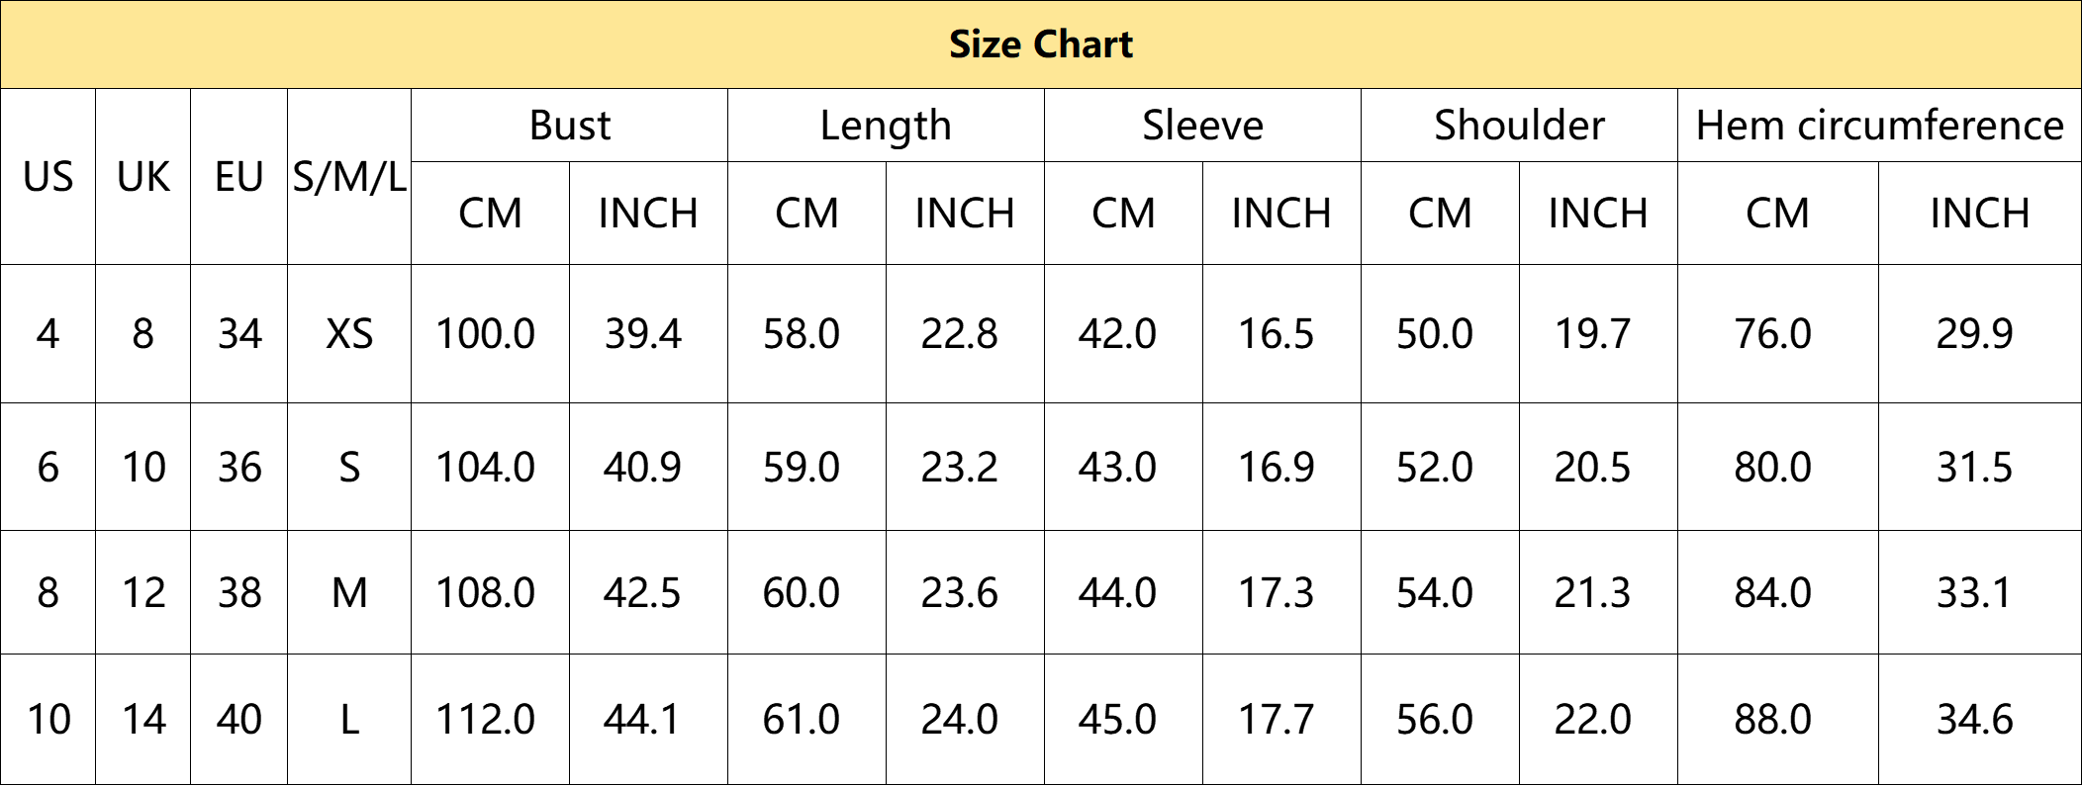
Task: Click the Sleeve column header
Action: click(1202, 126)
